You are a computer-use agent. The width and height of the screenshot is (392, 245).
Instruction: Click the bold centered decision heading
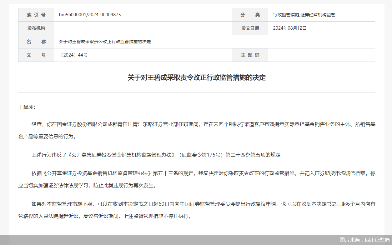click(197, 77)
